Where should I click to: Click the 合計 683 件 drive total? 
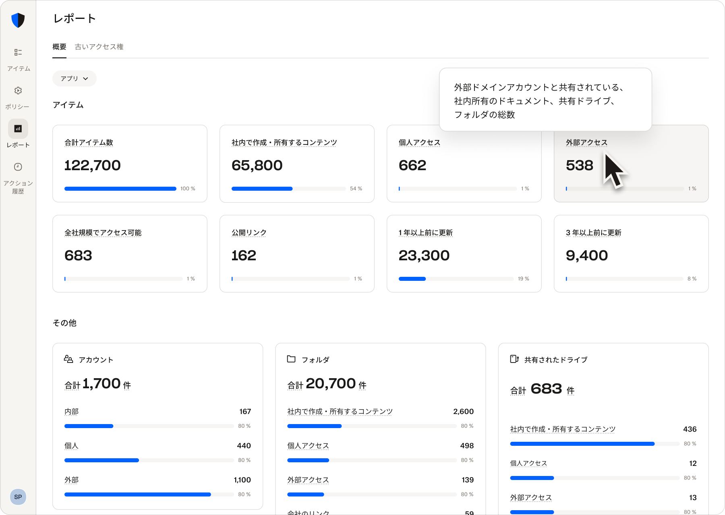point(542,389)
